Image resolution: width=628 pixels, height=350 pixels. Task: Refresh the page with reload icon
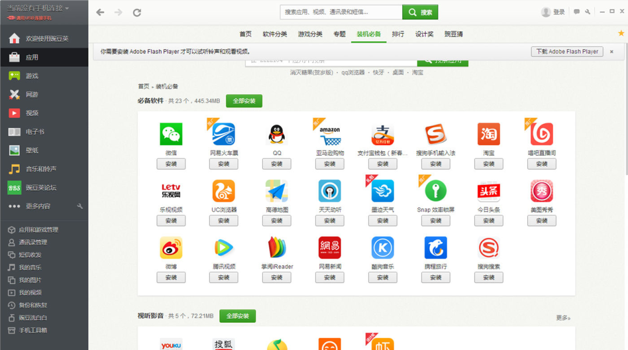(137, 12)
